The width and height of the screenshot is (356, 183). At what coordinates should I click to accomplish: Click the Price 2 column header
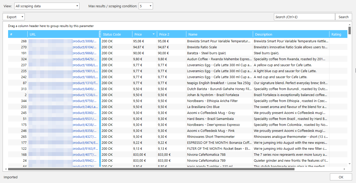click(171, 34)
